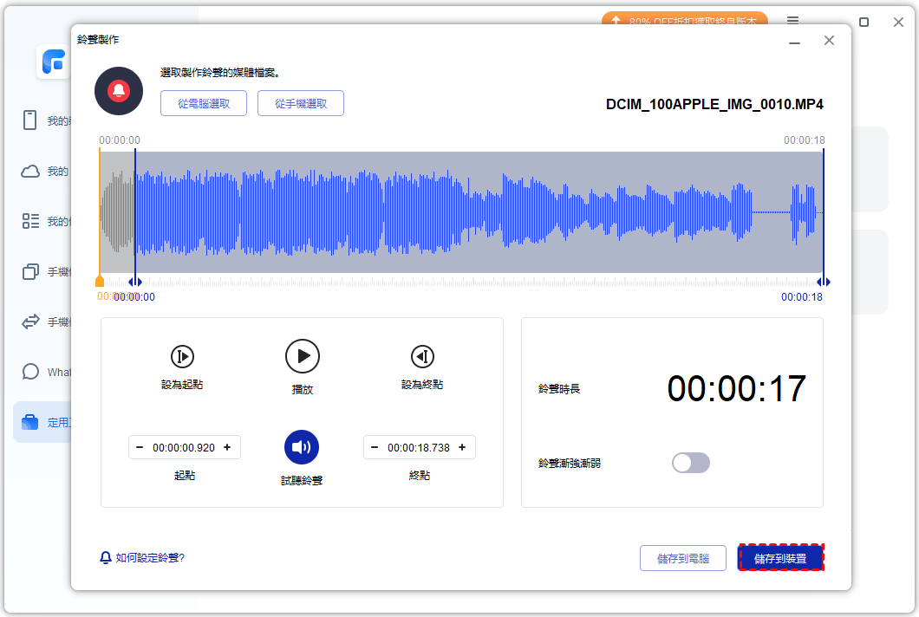Viewport: 919px width, 617px height.
Task: Open the 如何設定鈴聲? help link
Action: (x=143, y=557)
